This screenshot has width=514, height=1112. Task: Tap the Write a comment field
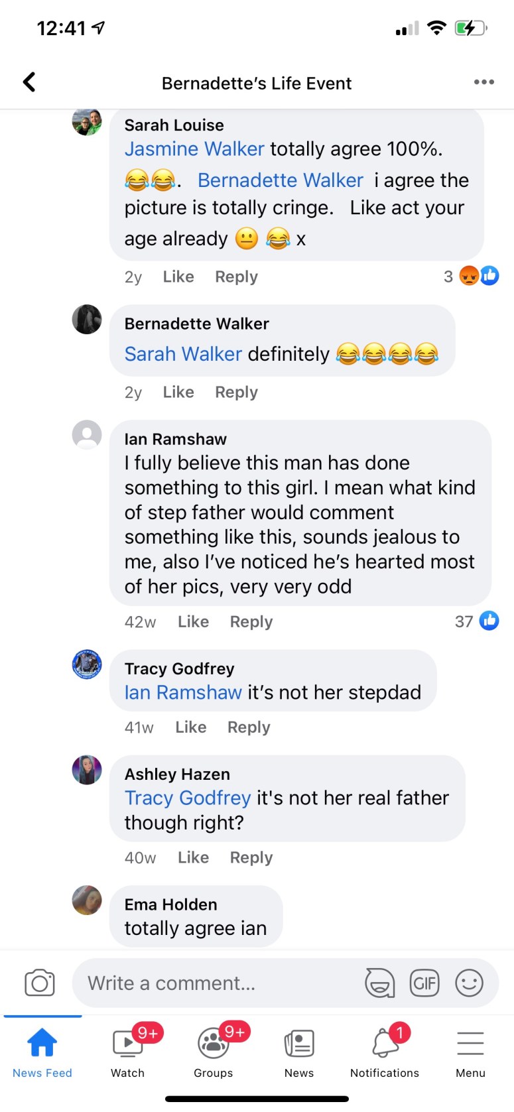tap(219, 983)
